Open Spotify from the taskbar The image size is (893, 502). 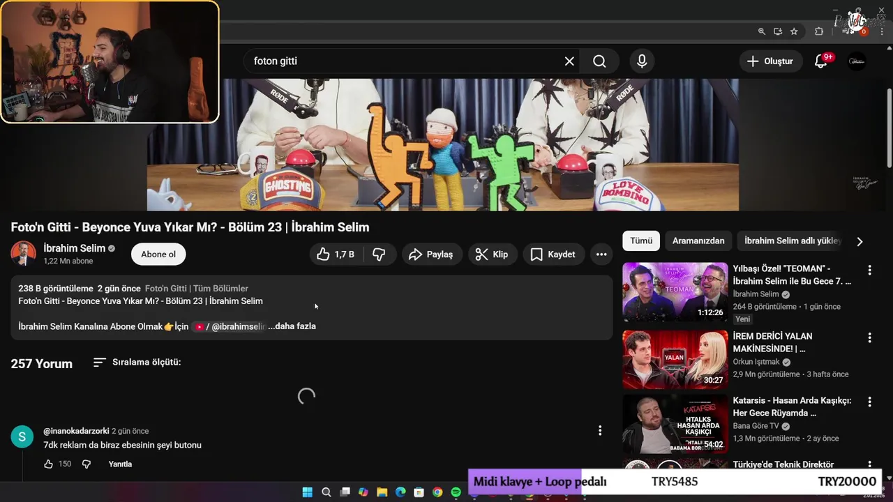[x=456, y=492]
